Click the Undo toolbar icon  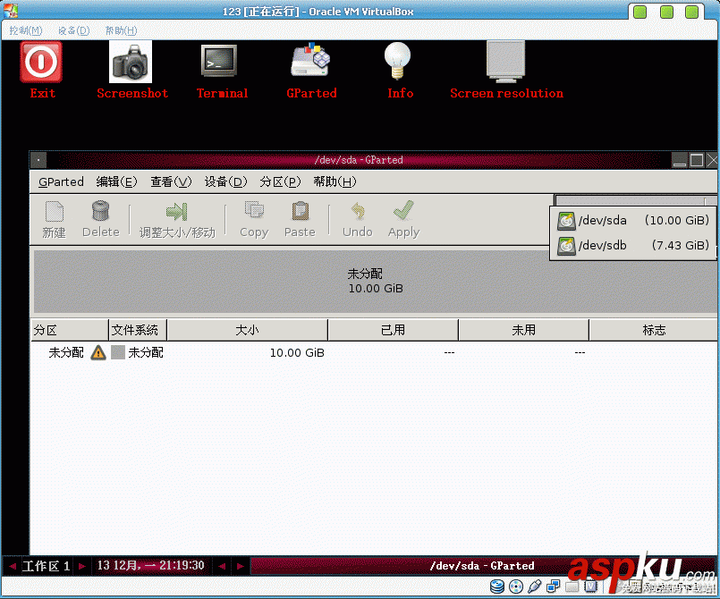[x=357, y=220]
